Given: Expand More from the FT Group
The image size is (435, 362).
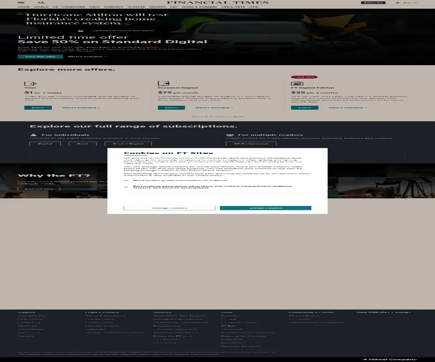Looking at the screenshot, I should (384, 312).
